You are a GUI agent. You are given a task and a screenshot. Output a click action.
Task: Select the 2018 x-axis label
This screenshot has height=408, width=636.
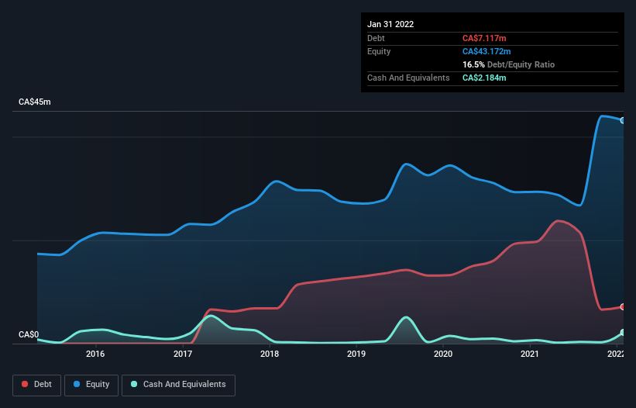pos(270,354)
